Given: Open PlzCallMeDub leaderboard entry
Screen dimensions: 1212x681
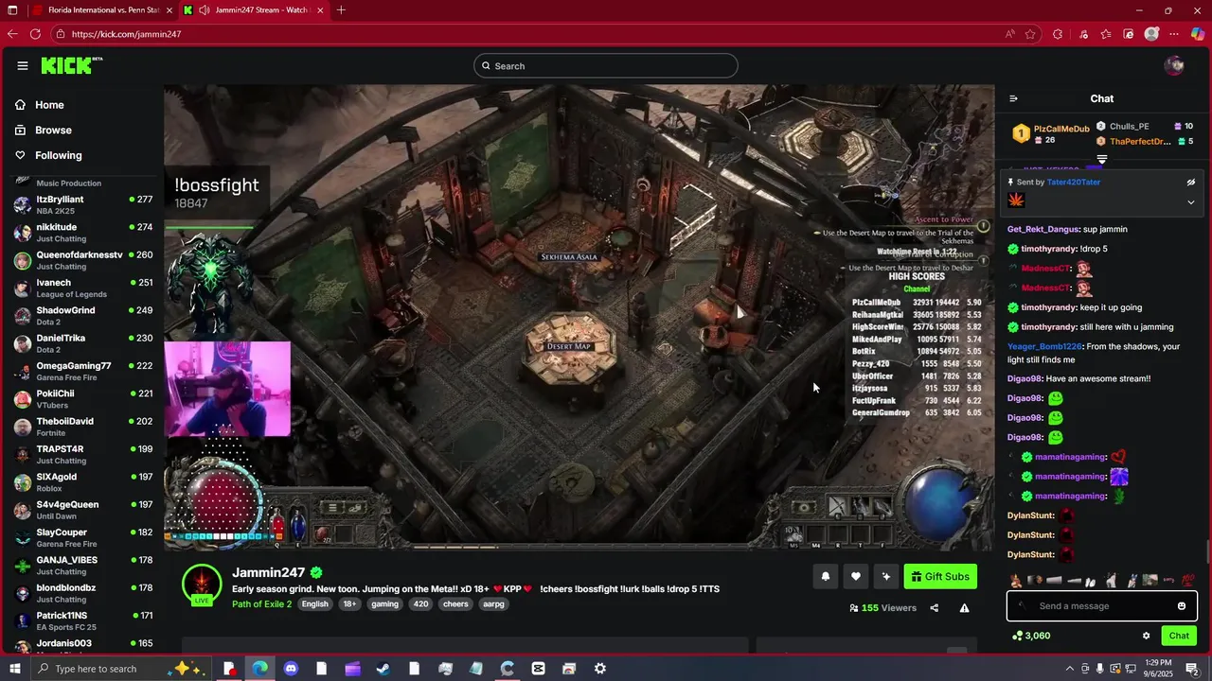Looking at the screenshot, I should point(1051,133).
